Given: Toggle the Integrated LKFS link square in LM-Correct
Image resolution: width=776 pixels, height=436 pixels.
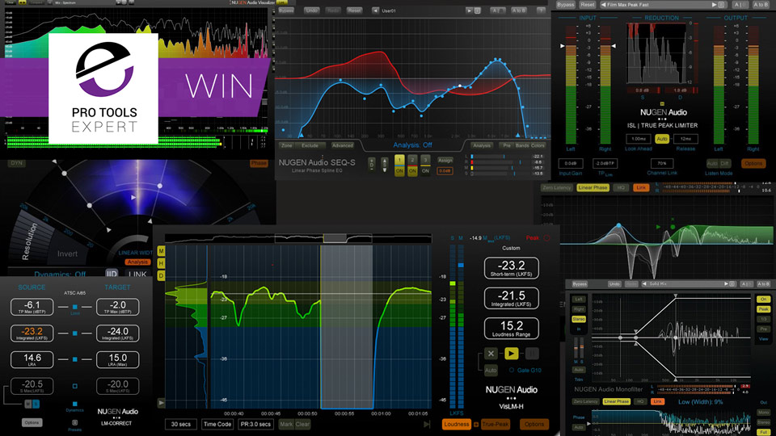Looking at the screenshot, I should pos(74,333).
